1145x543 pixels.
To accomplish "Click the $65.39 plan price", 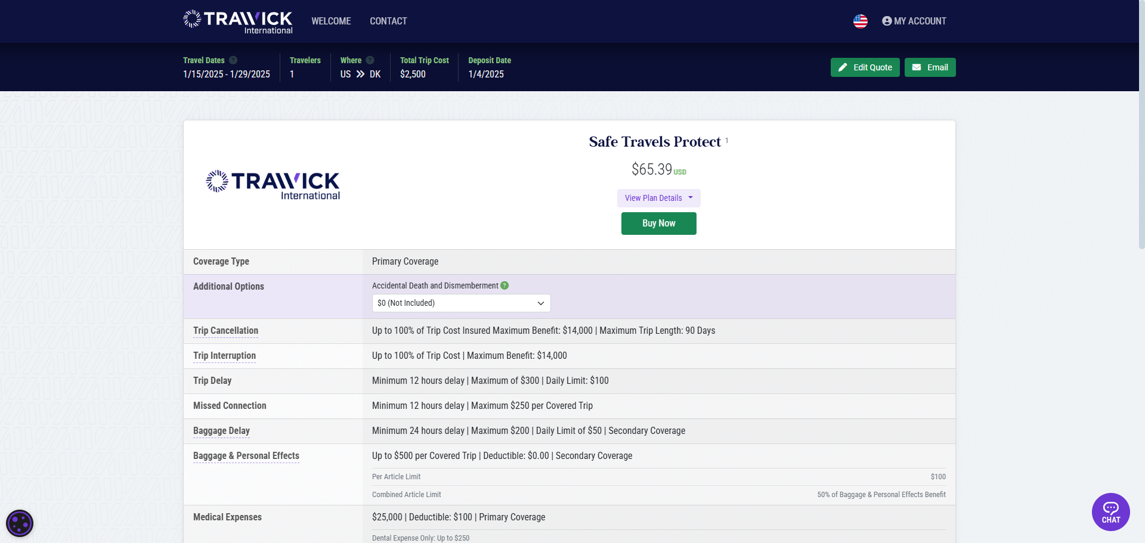I will pos(652,170).
